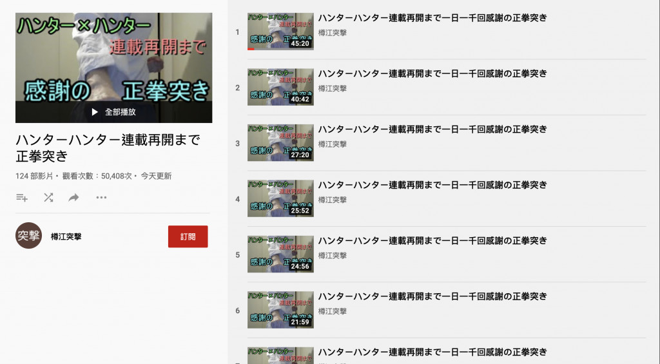The width and height of the screenshot is (660, 364).
Task: Open the video thumbnail lasting 27:20
Action: click(x=280, y=142)
